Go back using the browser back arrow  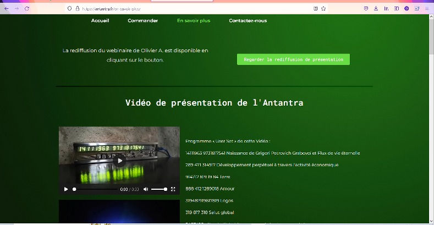7,9
